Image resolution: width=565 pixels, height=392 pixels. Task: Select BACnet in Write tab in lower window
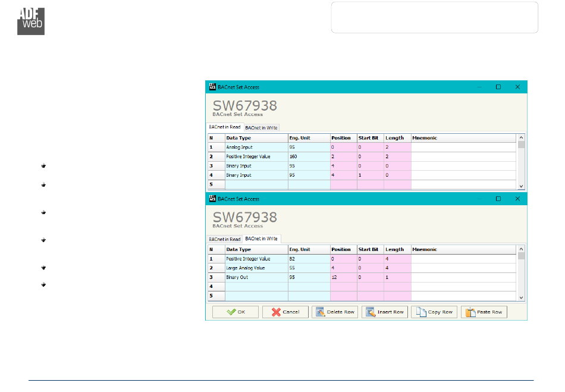(x=262, y=239)
